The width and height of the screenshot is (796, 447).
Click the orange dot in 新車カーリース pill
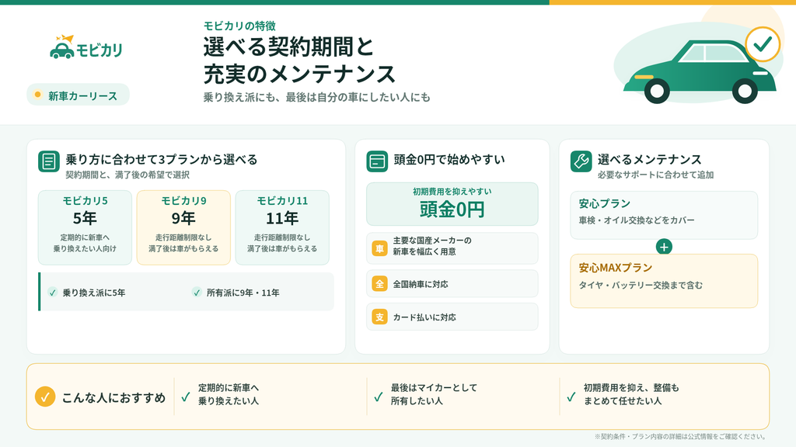click(37, 95)
